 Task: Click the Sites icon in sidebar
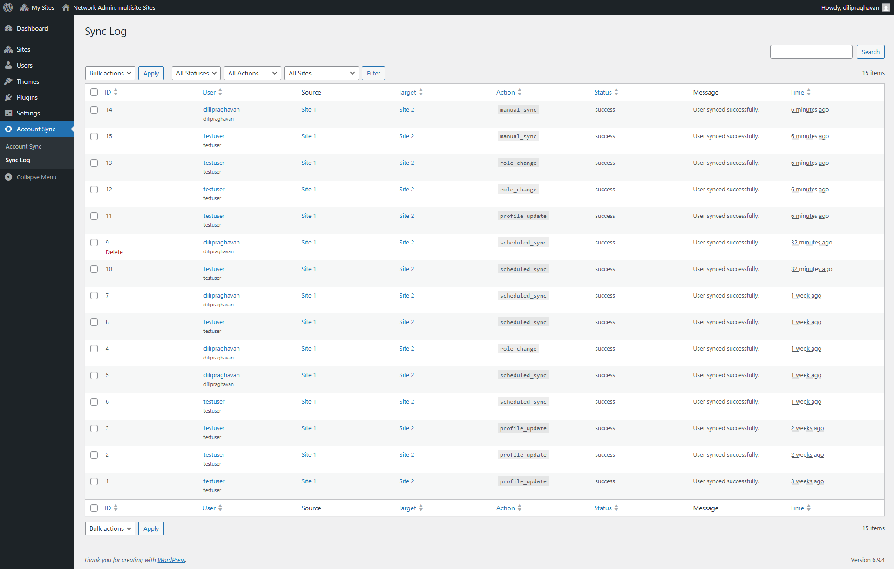tap(8, 49)
